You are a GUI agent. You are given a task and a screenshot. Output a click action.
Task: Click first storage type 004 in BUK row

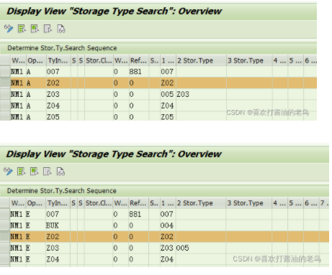[167, 225]
